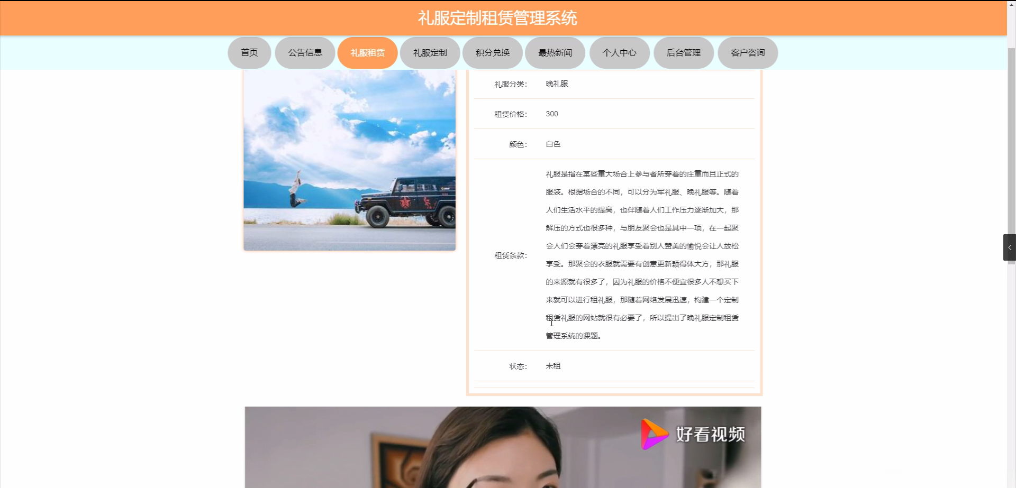This screenshot has height=488, width=1016.
Task: Open the 公告信息 menu item
Action: pyautogui.click(x=305, y=53)
